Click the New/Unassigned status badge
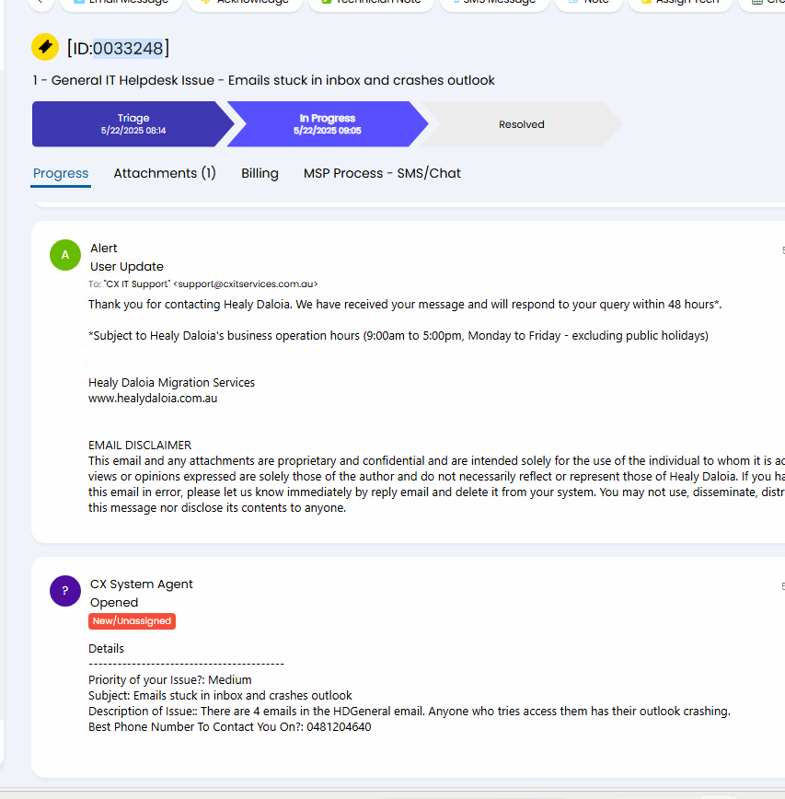The width and height of the screenshot is (785, 799). [132, 621]
